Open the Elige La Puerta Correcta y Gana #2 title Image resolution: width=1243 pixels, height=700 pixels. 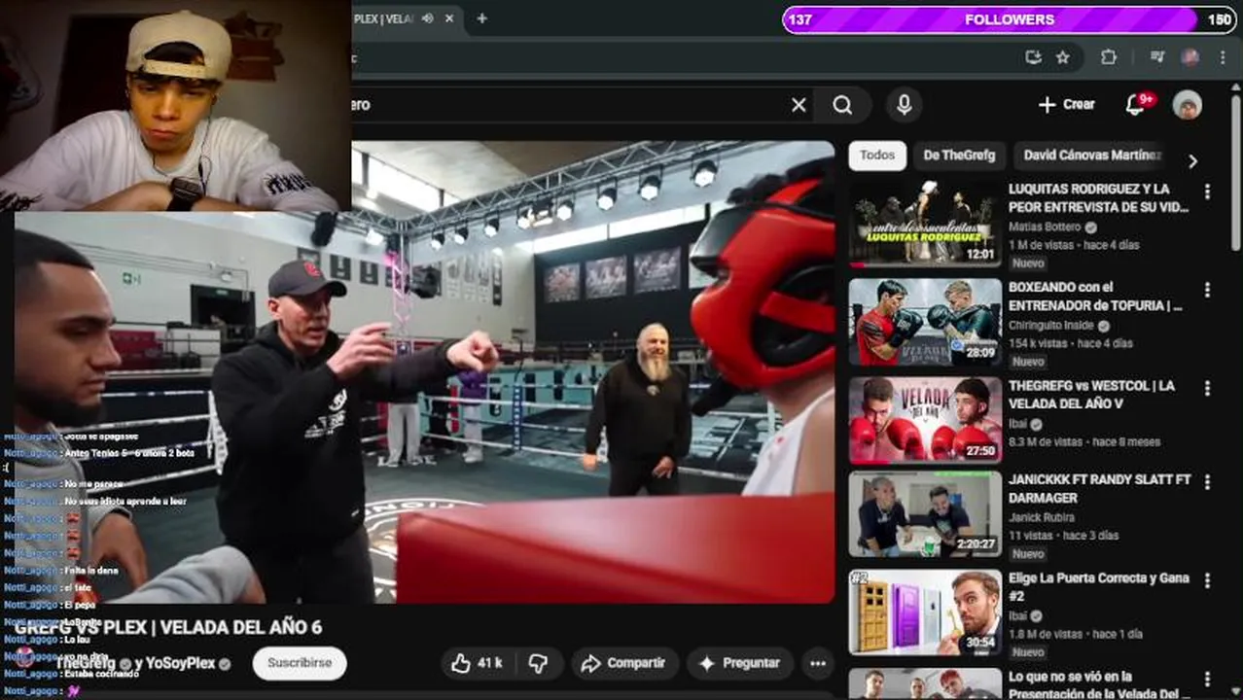1099,587
